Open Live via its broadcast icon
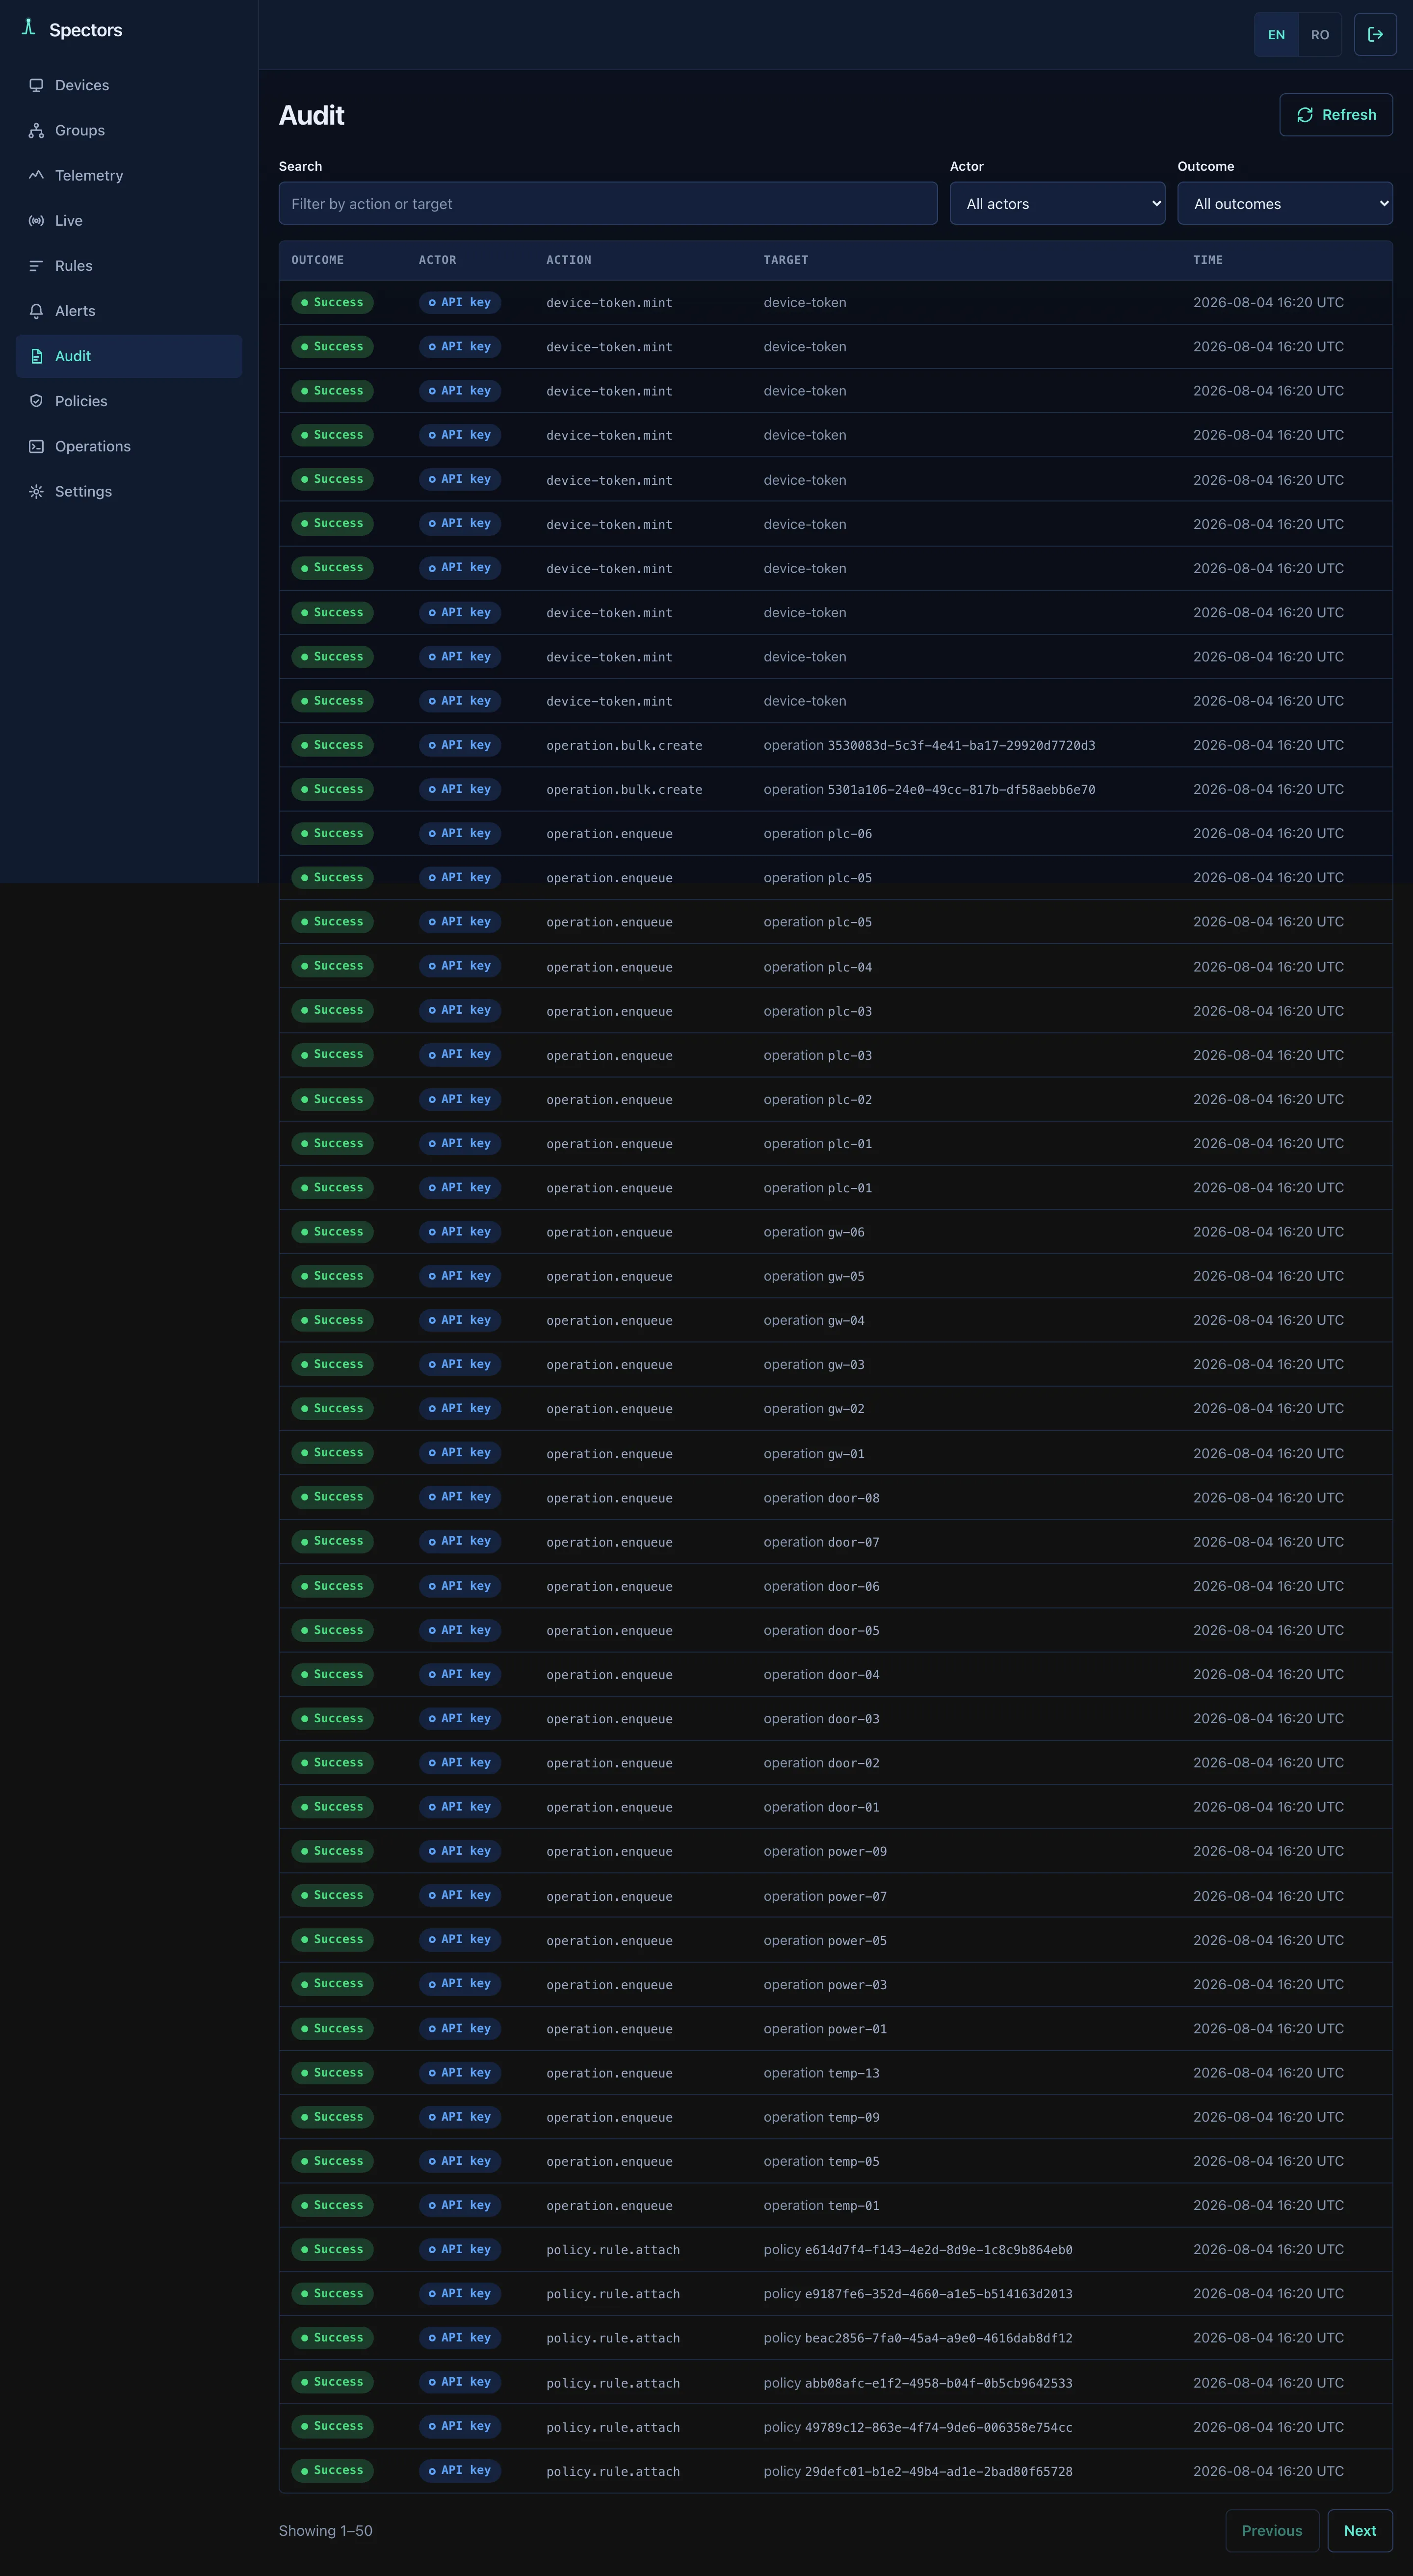1413x2576 pixels. coord(36,220)
